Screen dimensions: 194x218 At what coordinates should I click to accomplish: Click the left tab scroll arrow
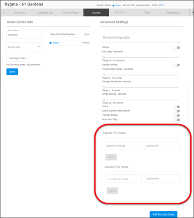click(4, 13)
